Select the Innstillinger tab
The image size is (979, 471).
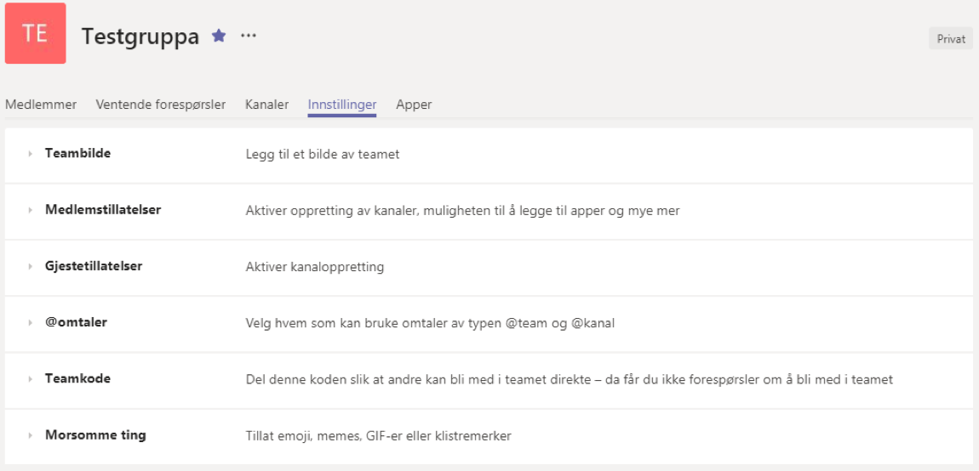[x=342, y=105]
